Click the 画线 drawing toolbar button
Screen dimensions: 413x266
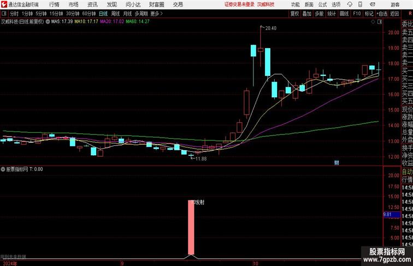pos(344,14)
